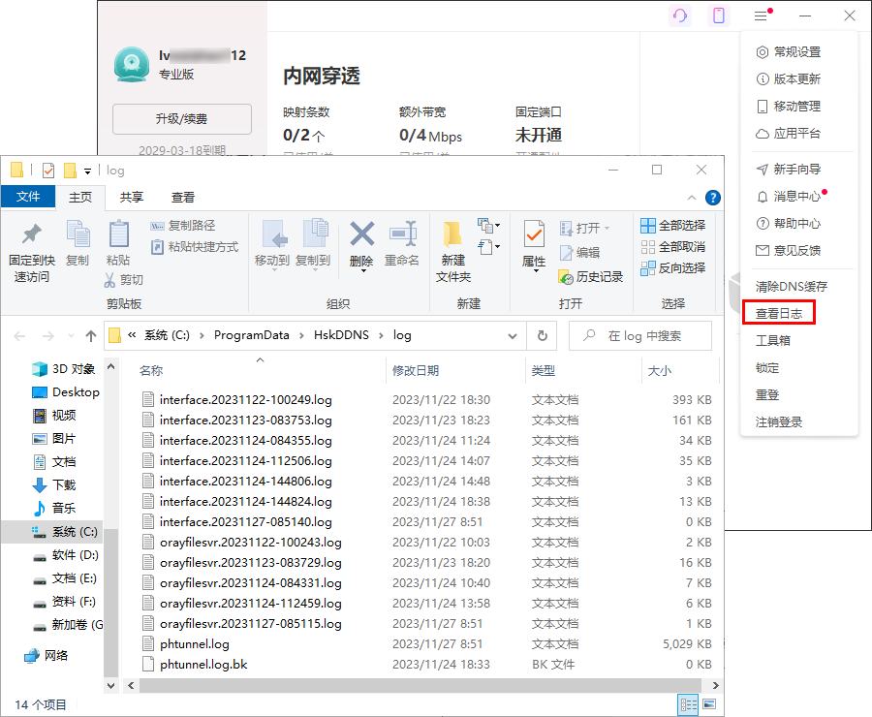Click navigation pane scroll down arrow

[x=110, y=685]
